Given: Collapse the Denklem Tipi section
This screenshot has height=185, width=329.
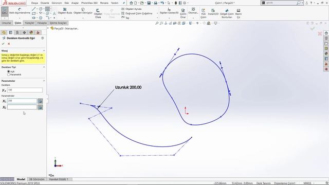Looking at the screenshot, I should tap(44, 67).
